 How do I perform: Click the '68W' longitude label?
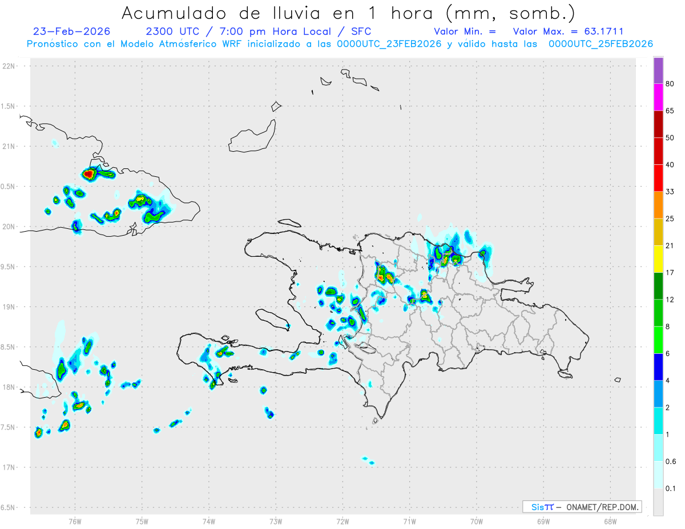click(x=610, y=521)
